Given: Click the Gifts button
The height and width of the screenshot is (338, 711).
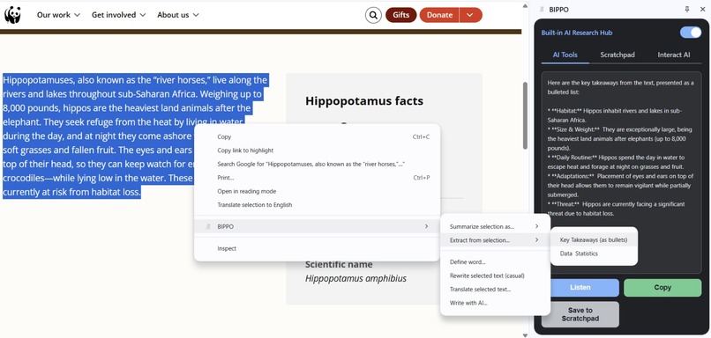Looking at the screenshot, I should (x=400, y=15).
